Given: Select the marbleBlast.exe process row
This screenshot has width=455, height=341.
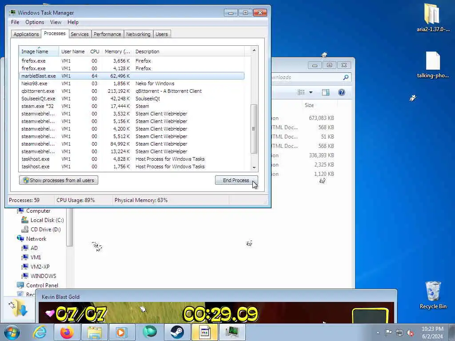Looking at the screenshot, I should (x=132, y=76).
